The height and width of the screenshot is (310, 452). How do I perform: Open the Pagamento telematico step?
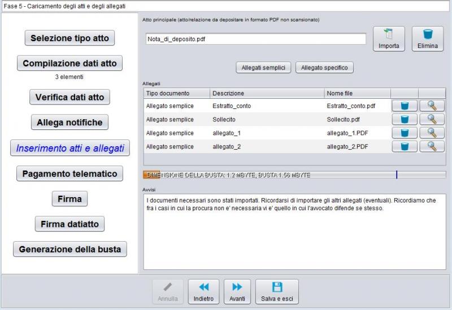pyautogui.click(x=69, y=173)
